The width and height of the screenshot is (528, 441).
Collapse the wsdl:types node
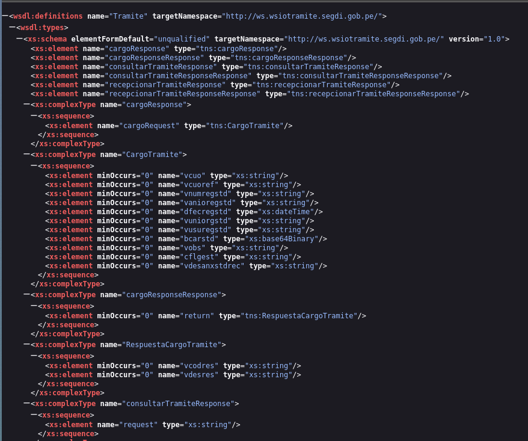(x=12, y=28)
